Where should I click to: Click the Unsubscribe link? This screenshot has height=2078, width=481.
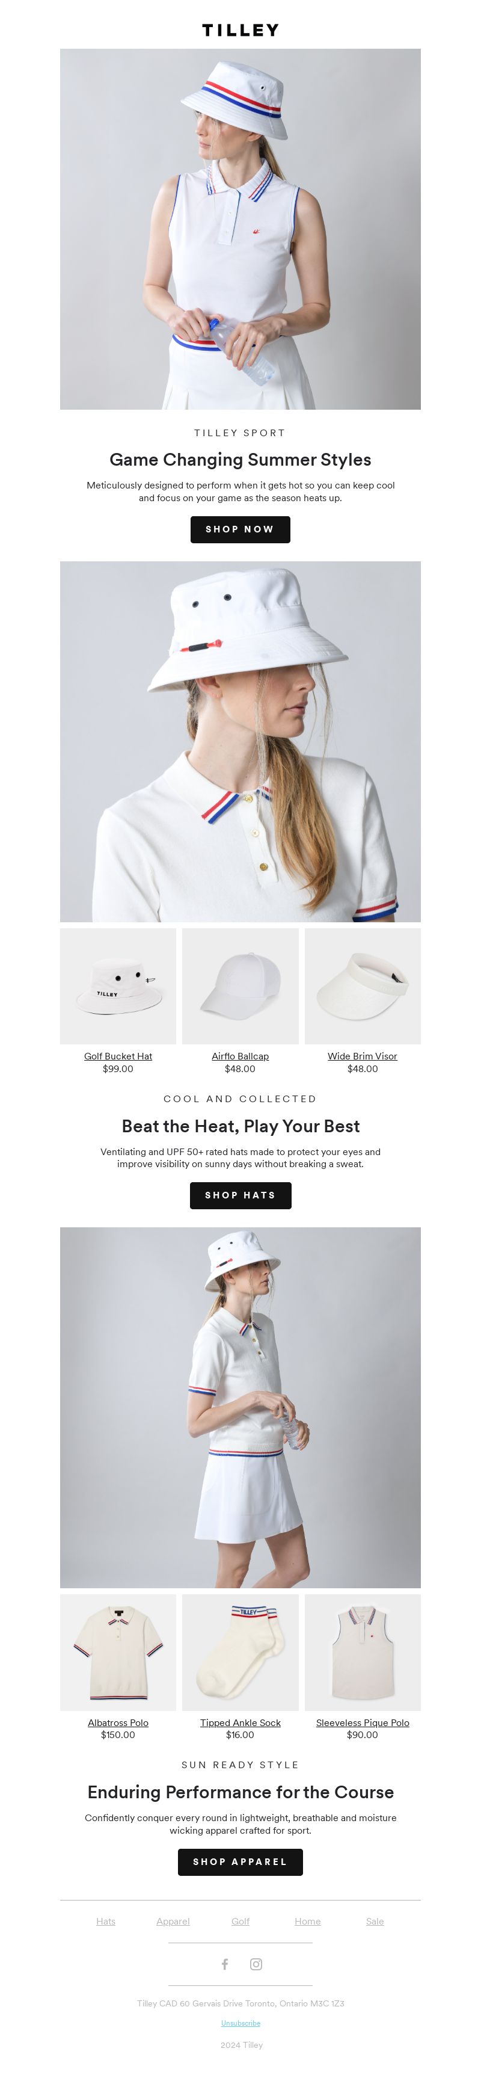tap(240, 2022)
